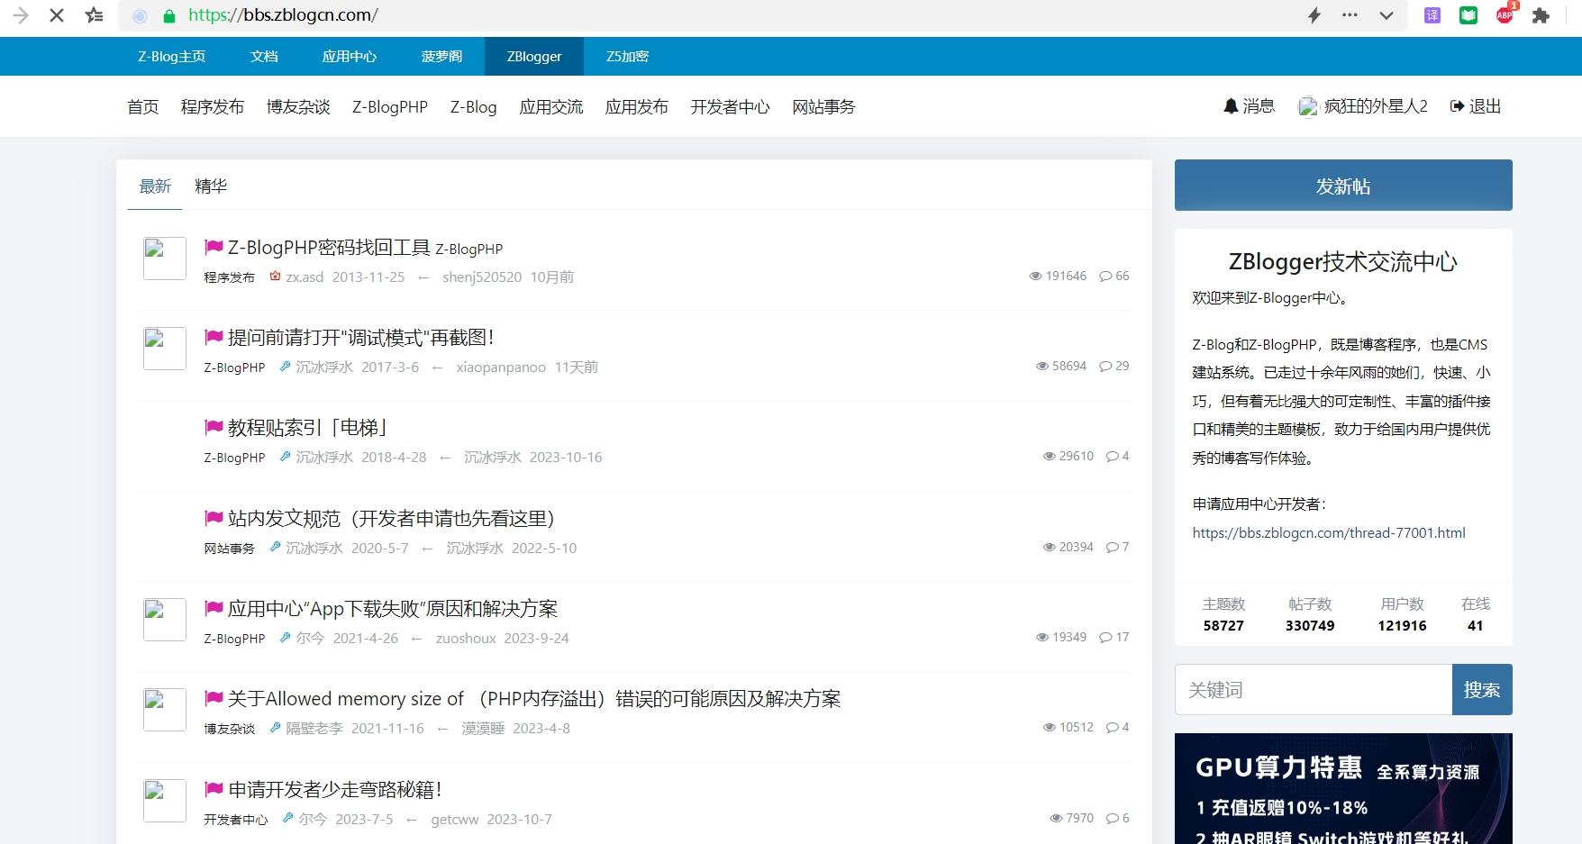Viewport: 1582px width, 844px height.
Task: Click the 程序发布 tag under first thread
Action: (x=230, y=277)
